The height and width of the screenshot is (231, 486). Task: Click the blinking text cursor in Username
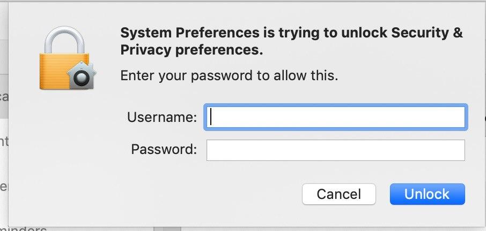point(211,117)
